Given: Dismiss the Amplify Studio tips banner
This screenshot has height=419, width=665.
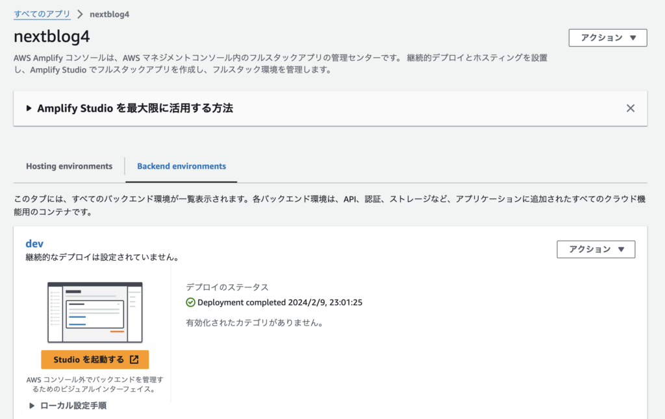Looking at the screenshot, I should pos(630,108).
